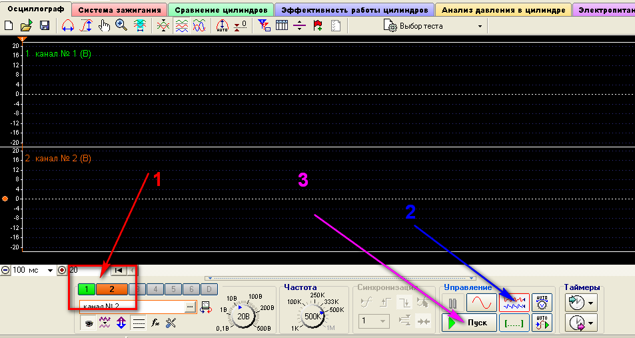Toggle channel visibility with eye icon
Viewport: 635px width, 338px height.
[x=89, y=323]
